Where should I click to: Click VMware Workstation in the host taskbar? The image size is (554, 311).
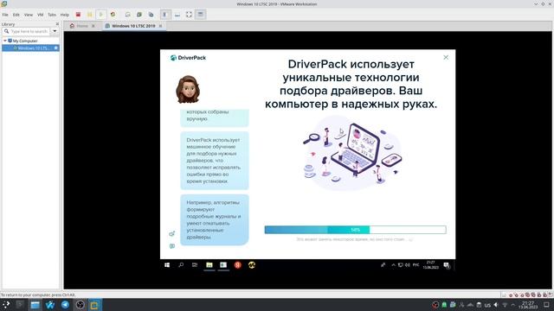(x=94, y=305)
